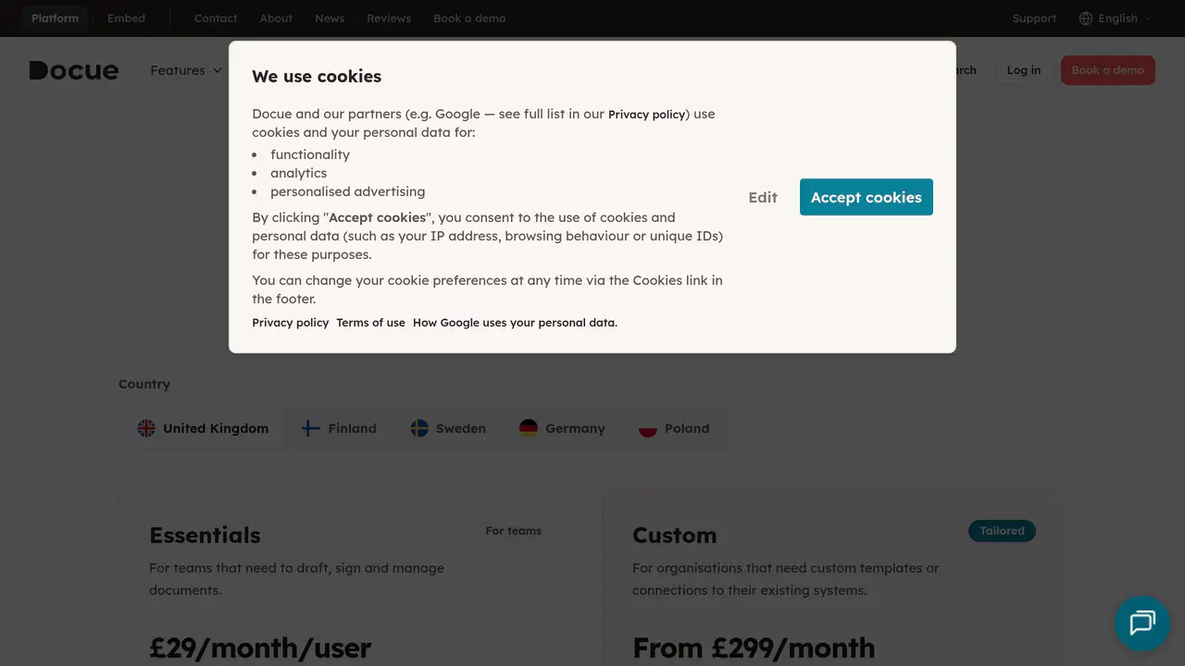Select the Germany flag icon
1185x666 pixels.
pos(529,428)
